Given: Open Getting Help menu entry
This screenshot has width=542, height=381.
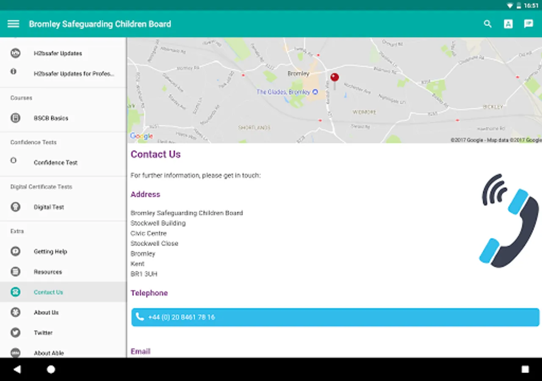Looking at the screenshot, I should [x=63, y=251].
